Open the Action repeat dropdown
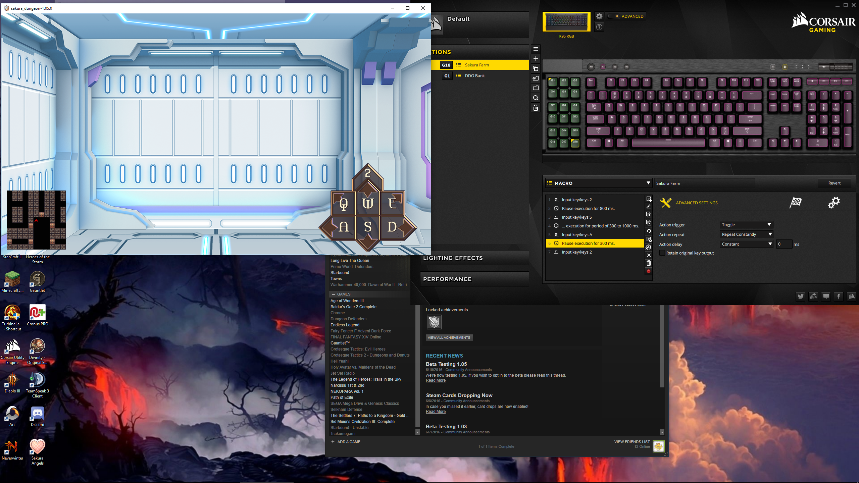 click(x=746, y=234)
